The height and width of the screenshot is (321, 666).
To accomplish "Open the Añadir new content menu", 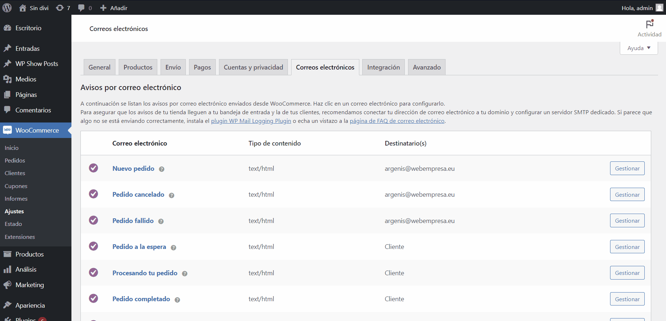I will pyautogui.click(x=114, y=8).
